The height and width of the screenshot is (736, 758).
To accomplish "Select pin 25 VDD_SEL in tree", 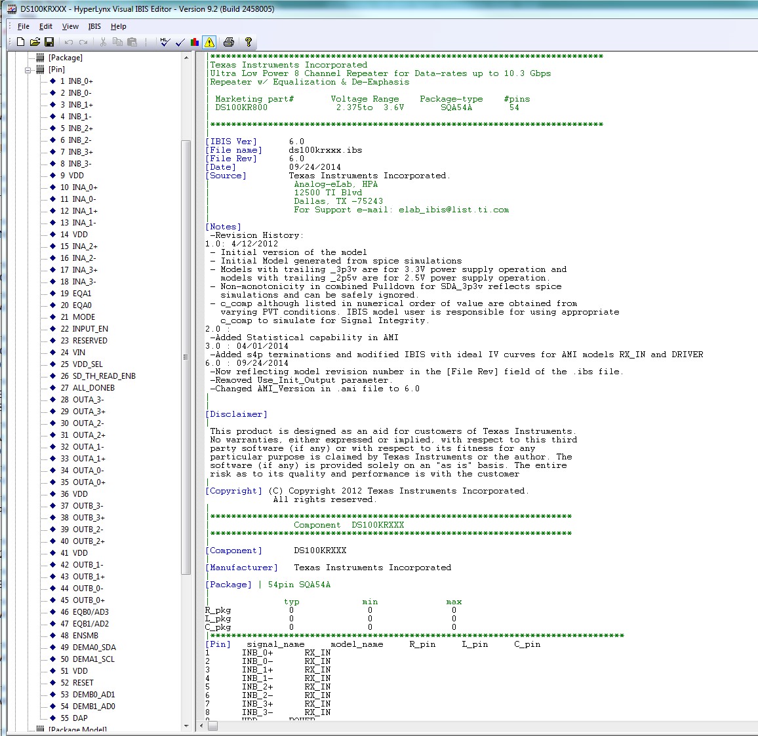I will click(81, 364).
